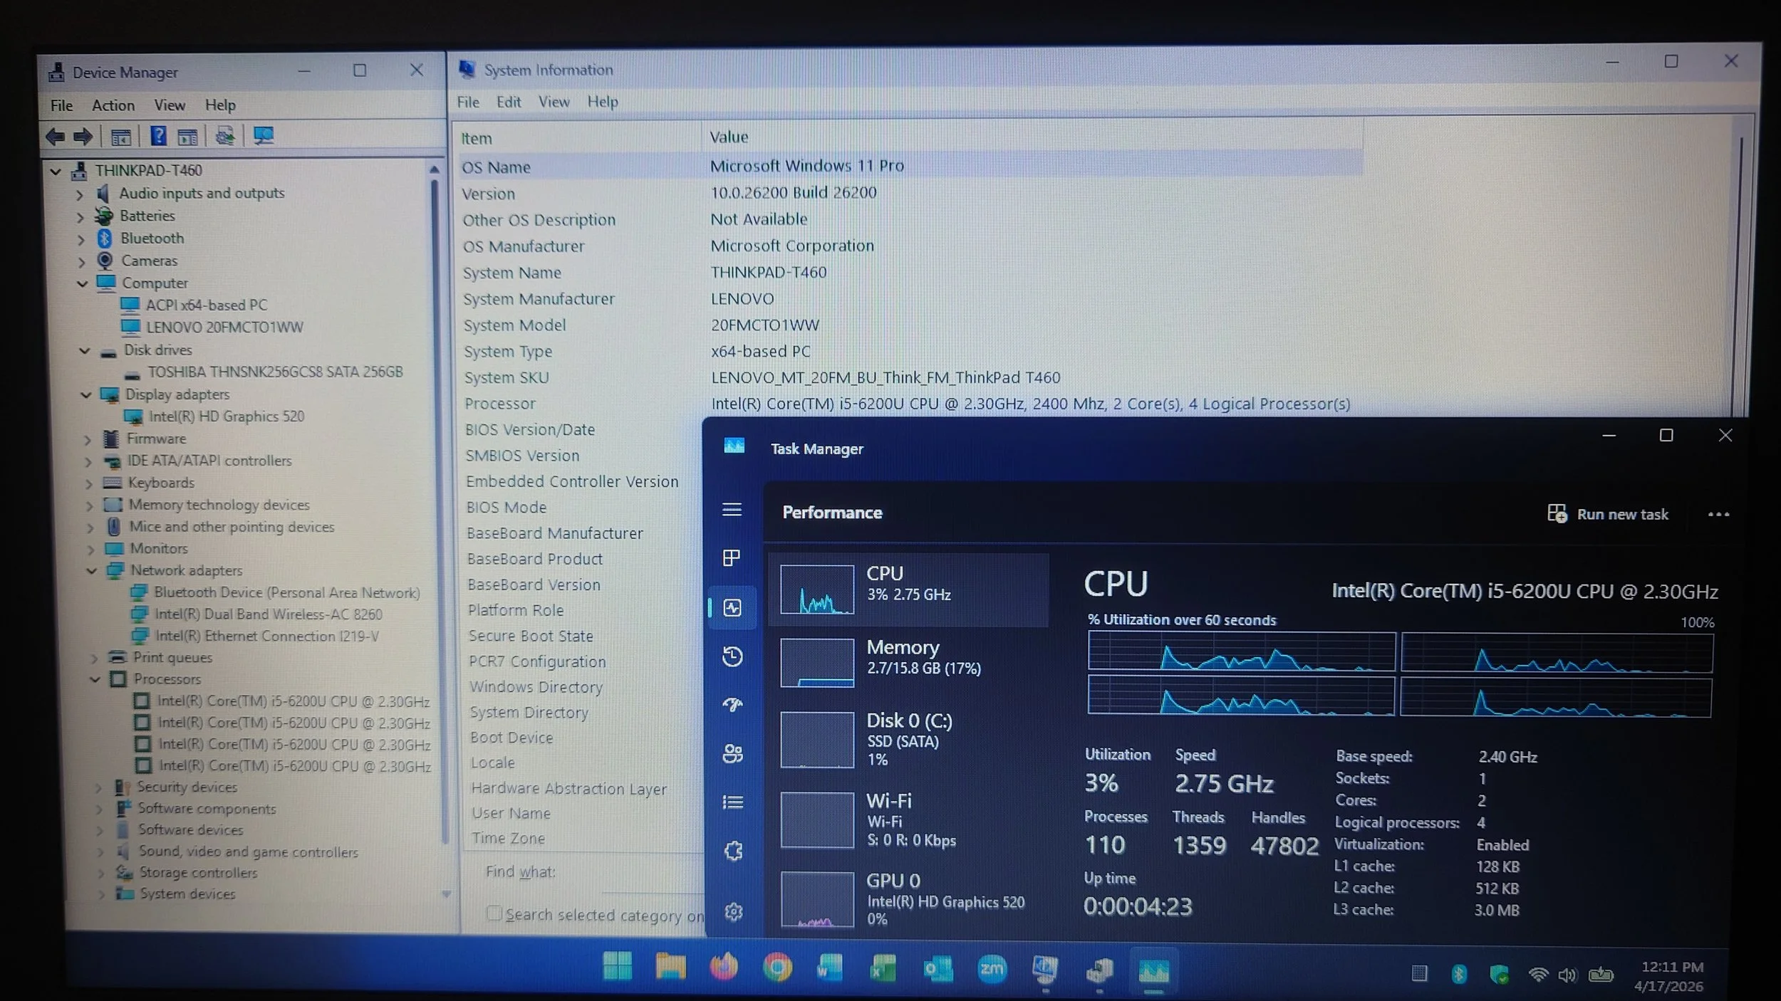Toggle the console tree icon in Device Manager toolbar
The width and height of the screenshot is (1781, 1001).
(x=120, y=136)
